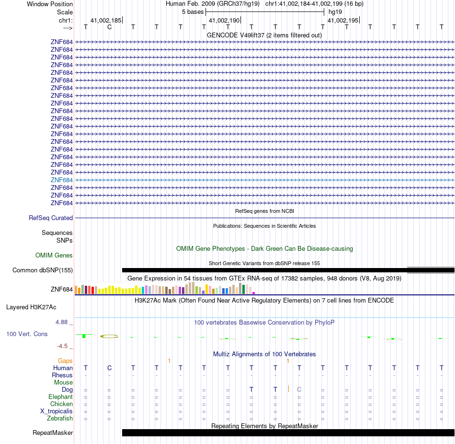Image resolution: width=455 pixels, height=444 pixels.
Task: Click the hg19 label beside scale bar
Action: (x=335, y=12)
